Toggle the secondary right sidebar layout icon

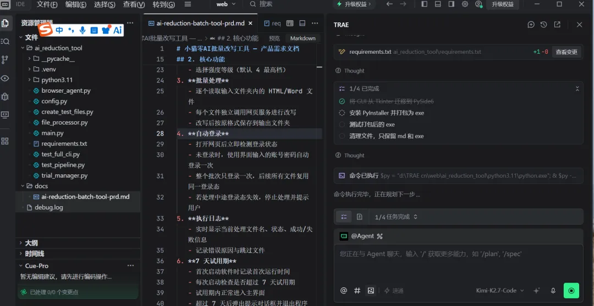coord(451,4)
